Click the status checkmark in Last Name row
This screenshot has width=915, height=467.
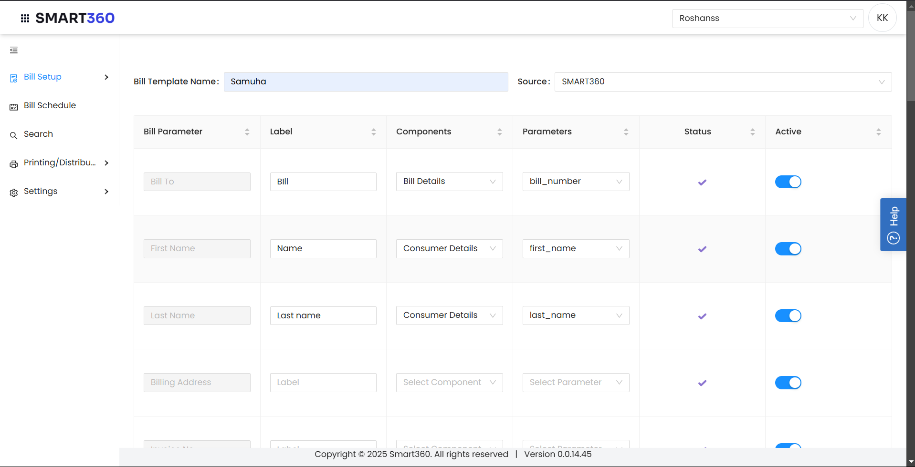[702, 316]
